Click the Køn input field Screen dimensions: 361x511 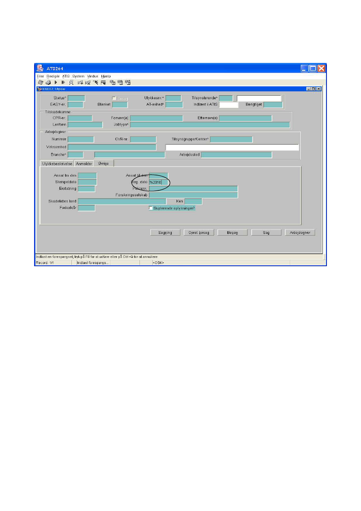pos(193,202)
